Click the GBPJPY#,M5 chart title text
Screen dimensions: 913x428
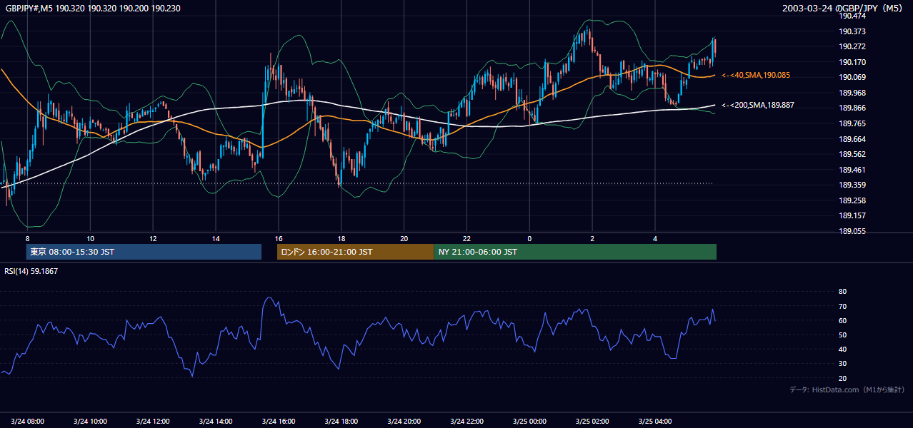[93, 9]
